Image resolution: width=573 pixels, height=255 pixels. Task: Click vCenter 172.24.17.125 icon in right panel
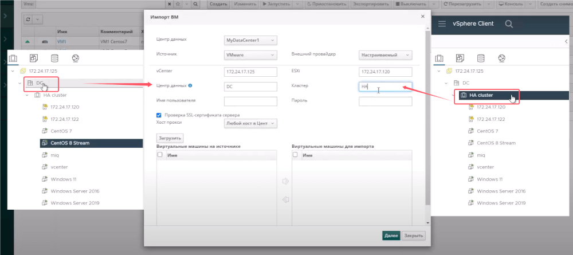pyautogui.click(x=449, y=71)
